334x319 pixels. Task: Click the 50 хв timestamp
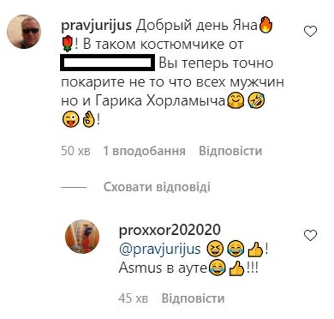[75, 151]
